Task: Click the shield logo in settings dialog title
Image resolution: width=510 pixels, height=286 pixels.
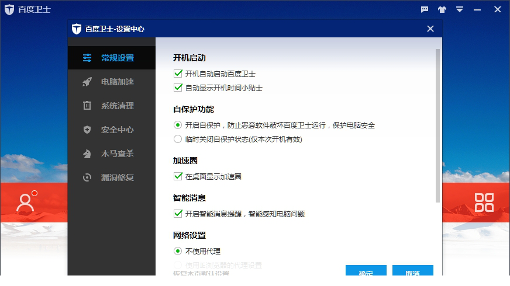Action: tap(77, 29)
